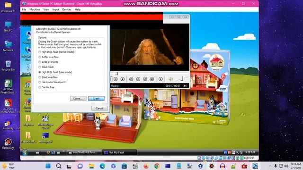Click the media player seek bar handle
This screenshot has width=303, height=170.
point(116,74)
